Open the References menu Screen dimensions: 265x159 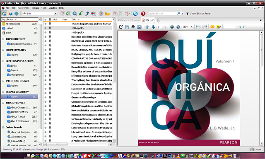pyautogui.click(x=24, y=8)
